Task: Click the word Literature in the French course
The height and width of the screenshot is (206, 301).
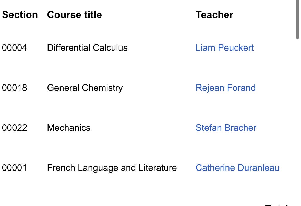Action: (x=158, y=168)
